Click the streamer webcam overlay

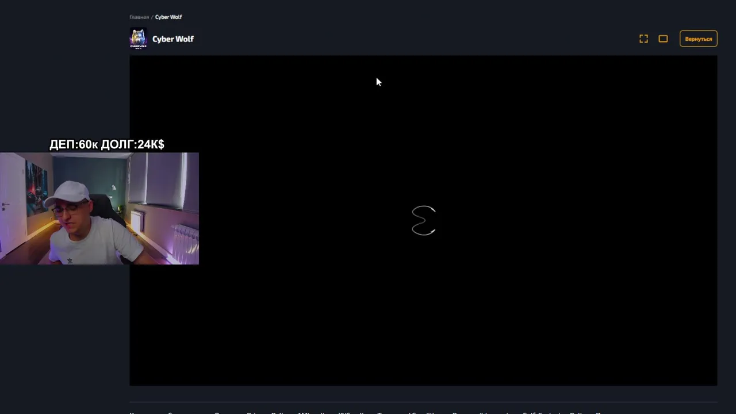click(99, 208)
